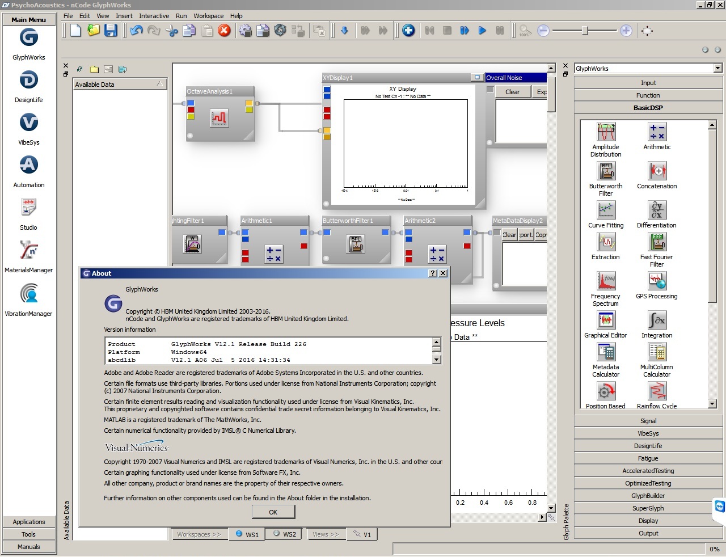This screenshot has height=557, width=726.
Task: Create a new process with toolbar icon
Action: click(76, 31)
